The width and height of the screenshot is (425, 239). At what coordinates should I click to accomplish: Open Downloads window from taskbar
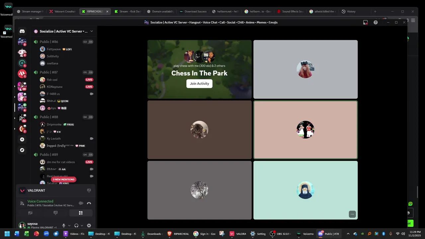click(x=151, y=234)
